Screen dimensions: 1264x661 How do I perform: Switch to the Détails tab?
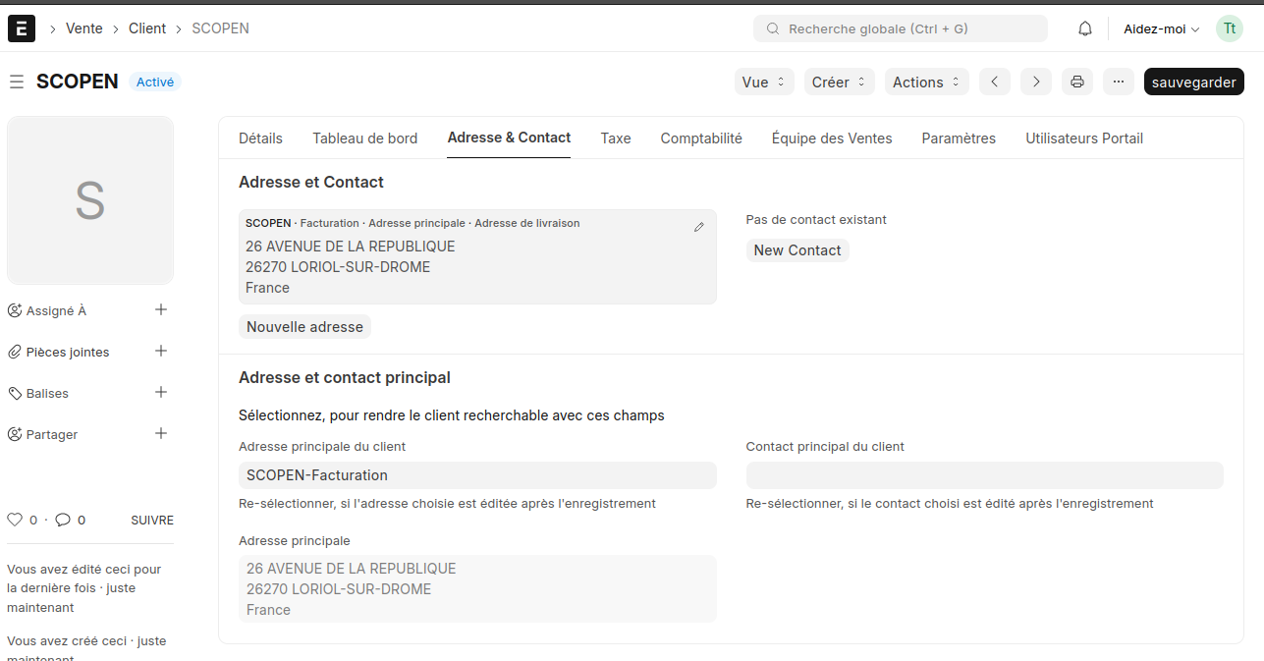point(260,138)
